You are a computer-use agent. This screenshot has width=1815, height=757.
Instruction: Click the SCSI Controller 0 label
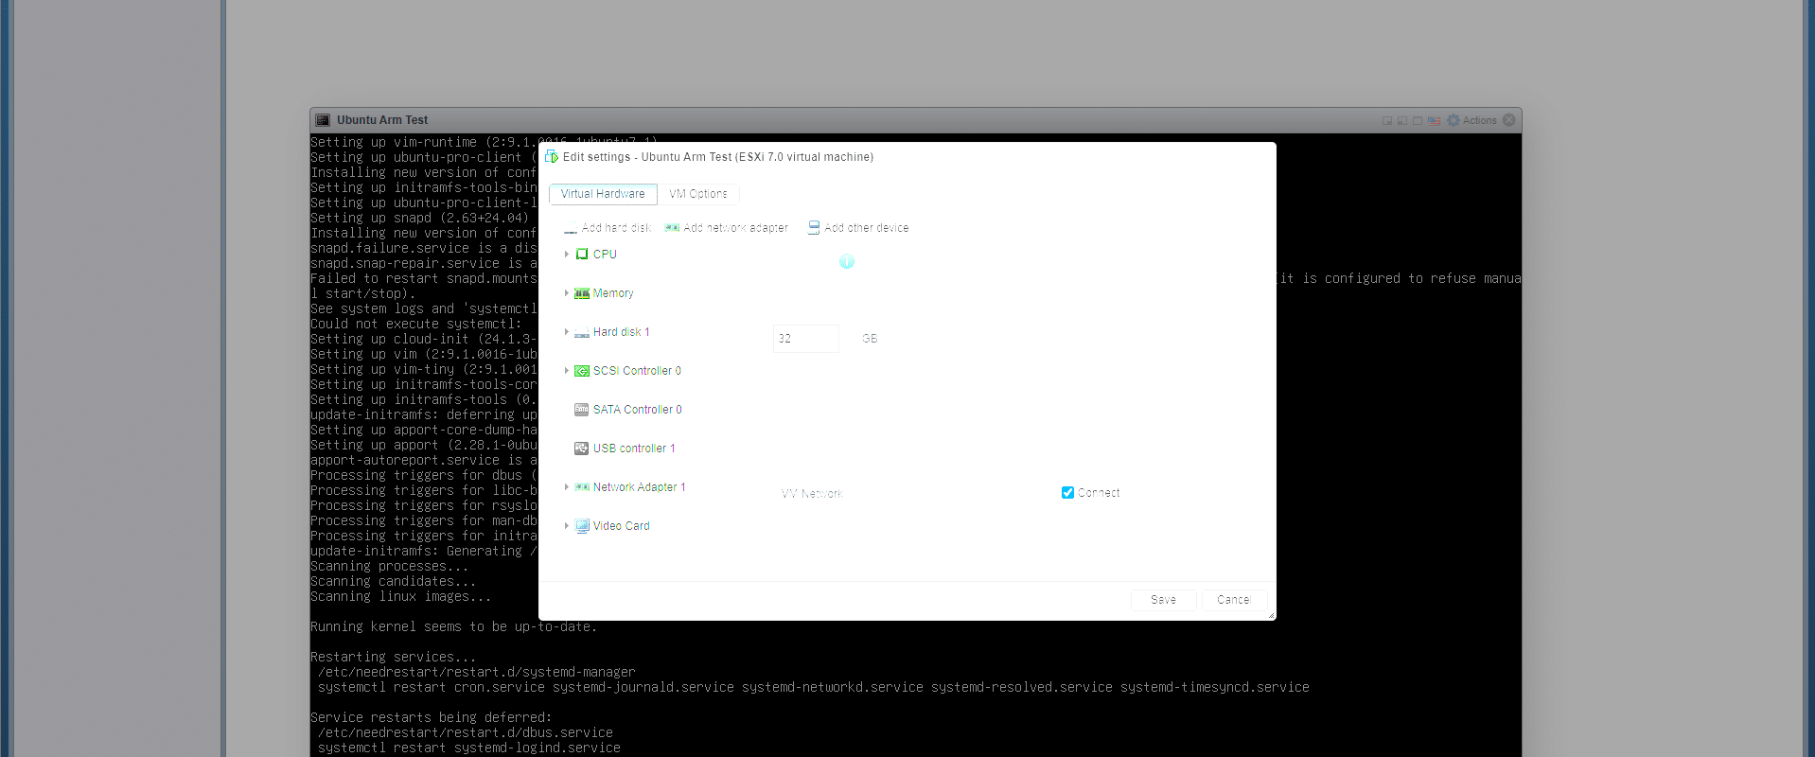tap(637, 371)
